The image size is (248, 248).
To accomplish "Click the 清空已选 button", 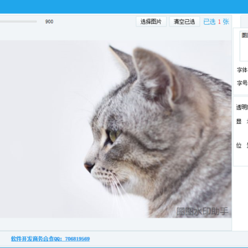I will tap(185, 22).
